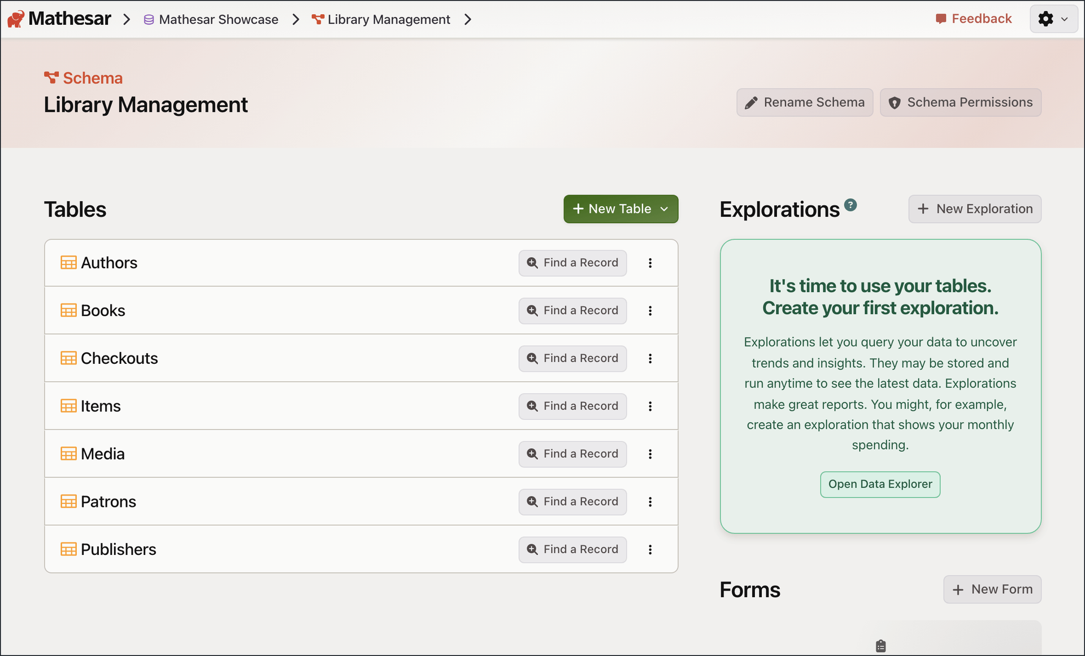
Task: Click the Feedback speech bubble icon
Action: [941, 19]
